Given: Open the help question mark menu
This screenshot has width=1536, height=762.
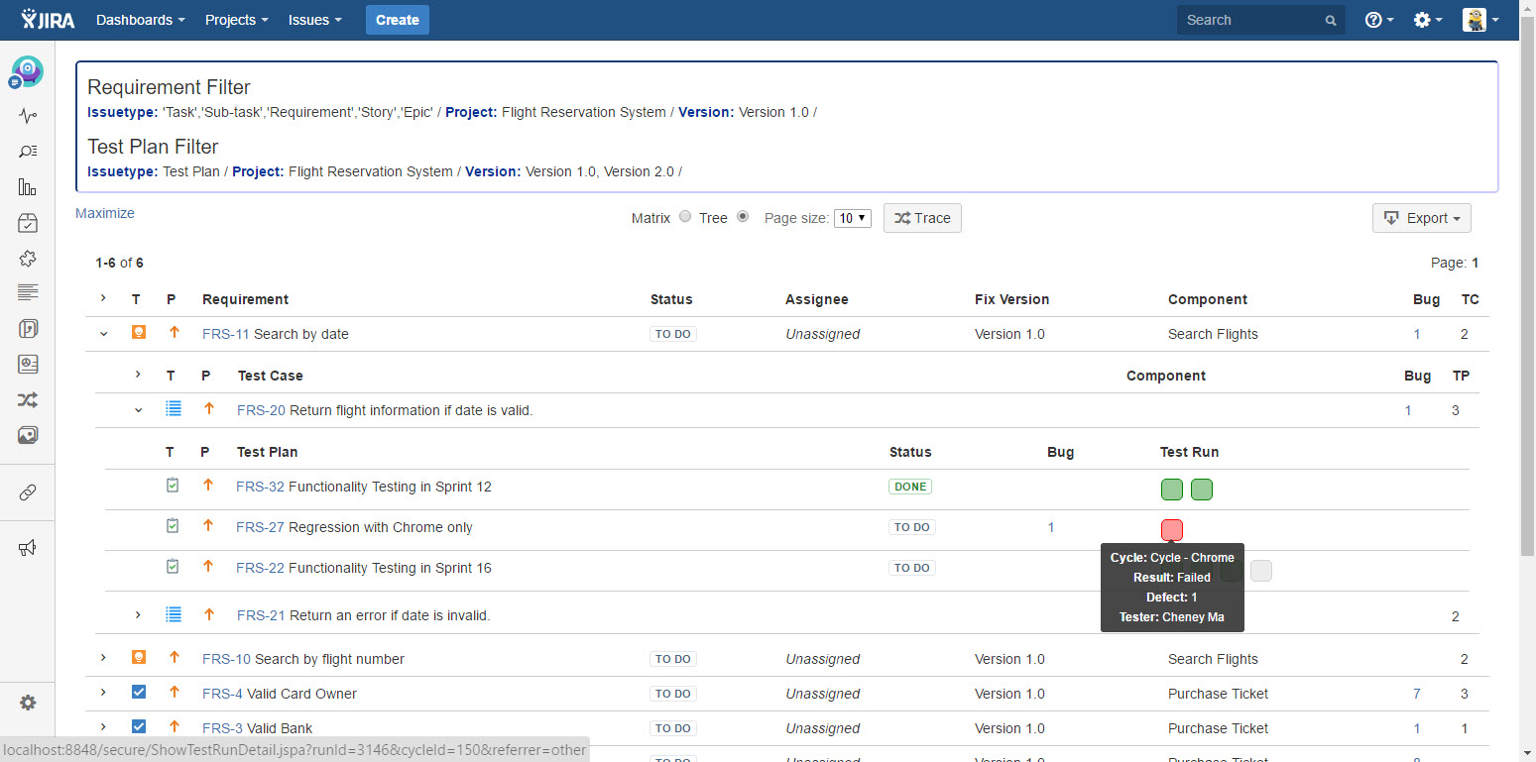Looking at the screenshot, I should 1378,20.
